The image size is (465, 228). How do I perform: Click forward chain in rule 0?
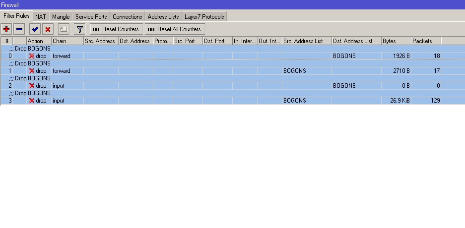62,56
